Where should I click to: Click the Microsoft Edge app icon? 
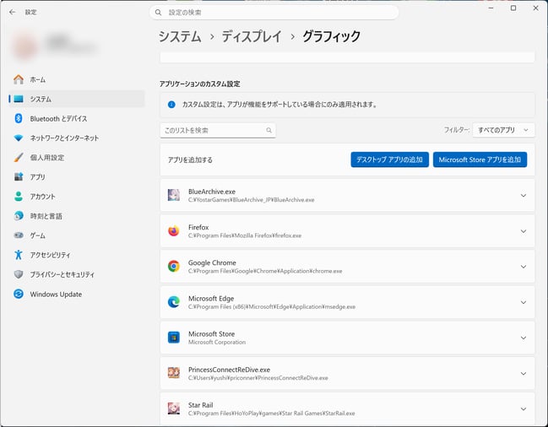pyautogui.click(x=174, y=302)
